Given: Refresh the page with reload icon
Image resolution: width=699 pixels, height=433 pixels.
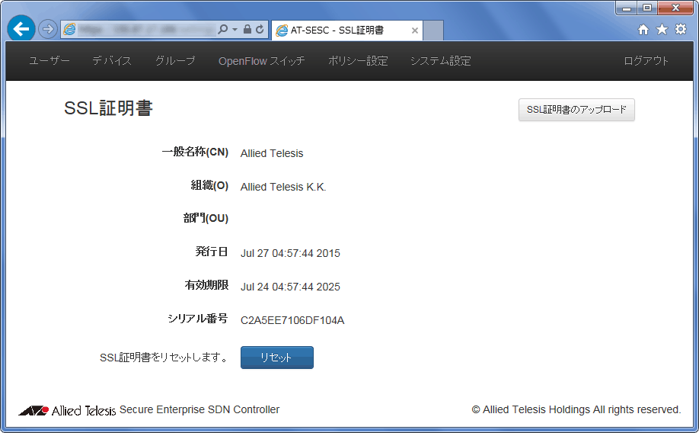Looking at the screenshot, I should pos(260,30).
